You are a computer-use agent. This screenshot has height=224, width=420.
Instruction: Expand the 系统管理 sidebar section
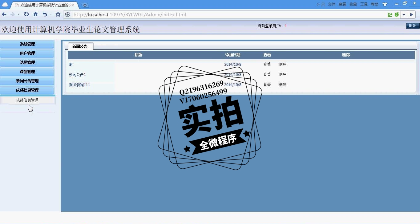[x=27, y=44]
